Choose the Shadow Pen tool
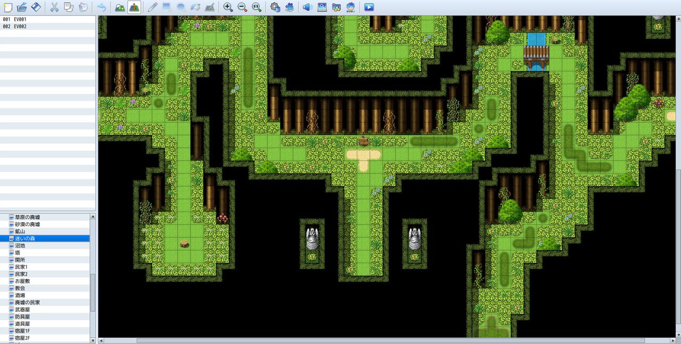Screen dimensions: 681x344 (210, 7)
